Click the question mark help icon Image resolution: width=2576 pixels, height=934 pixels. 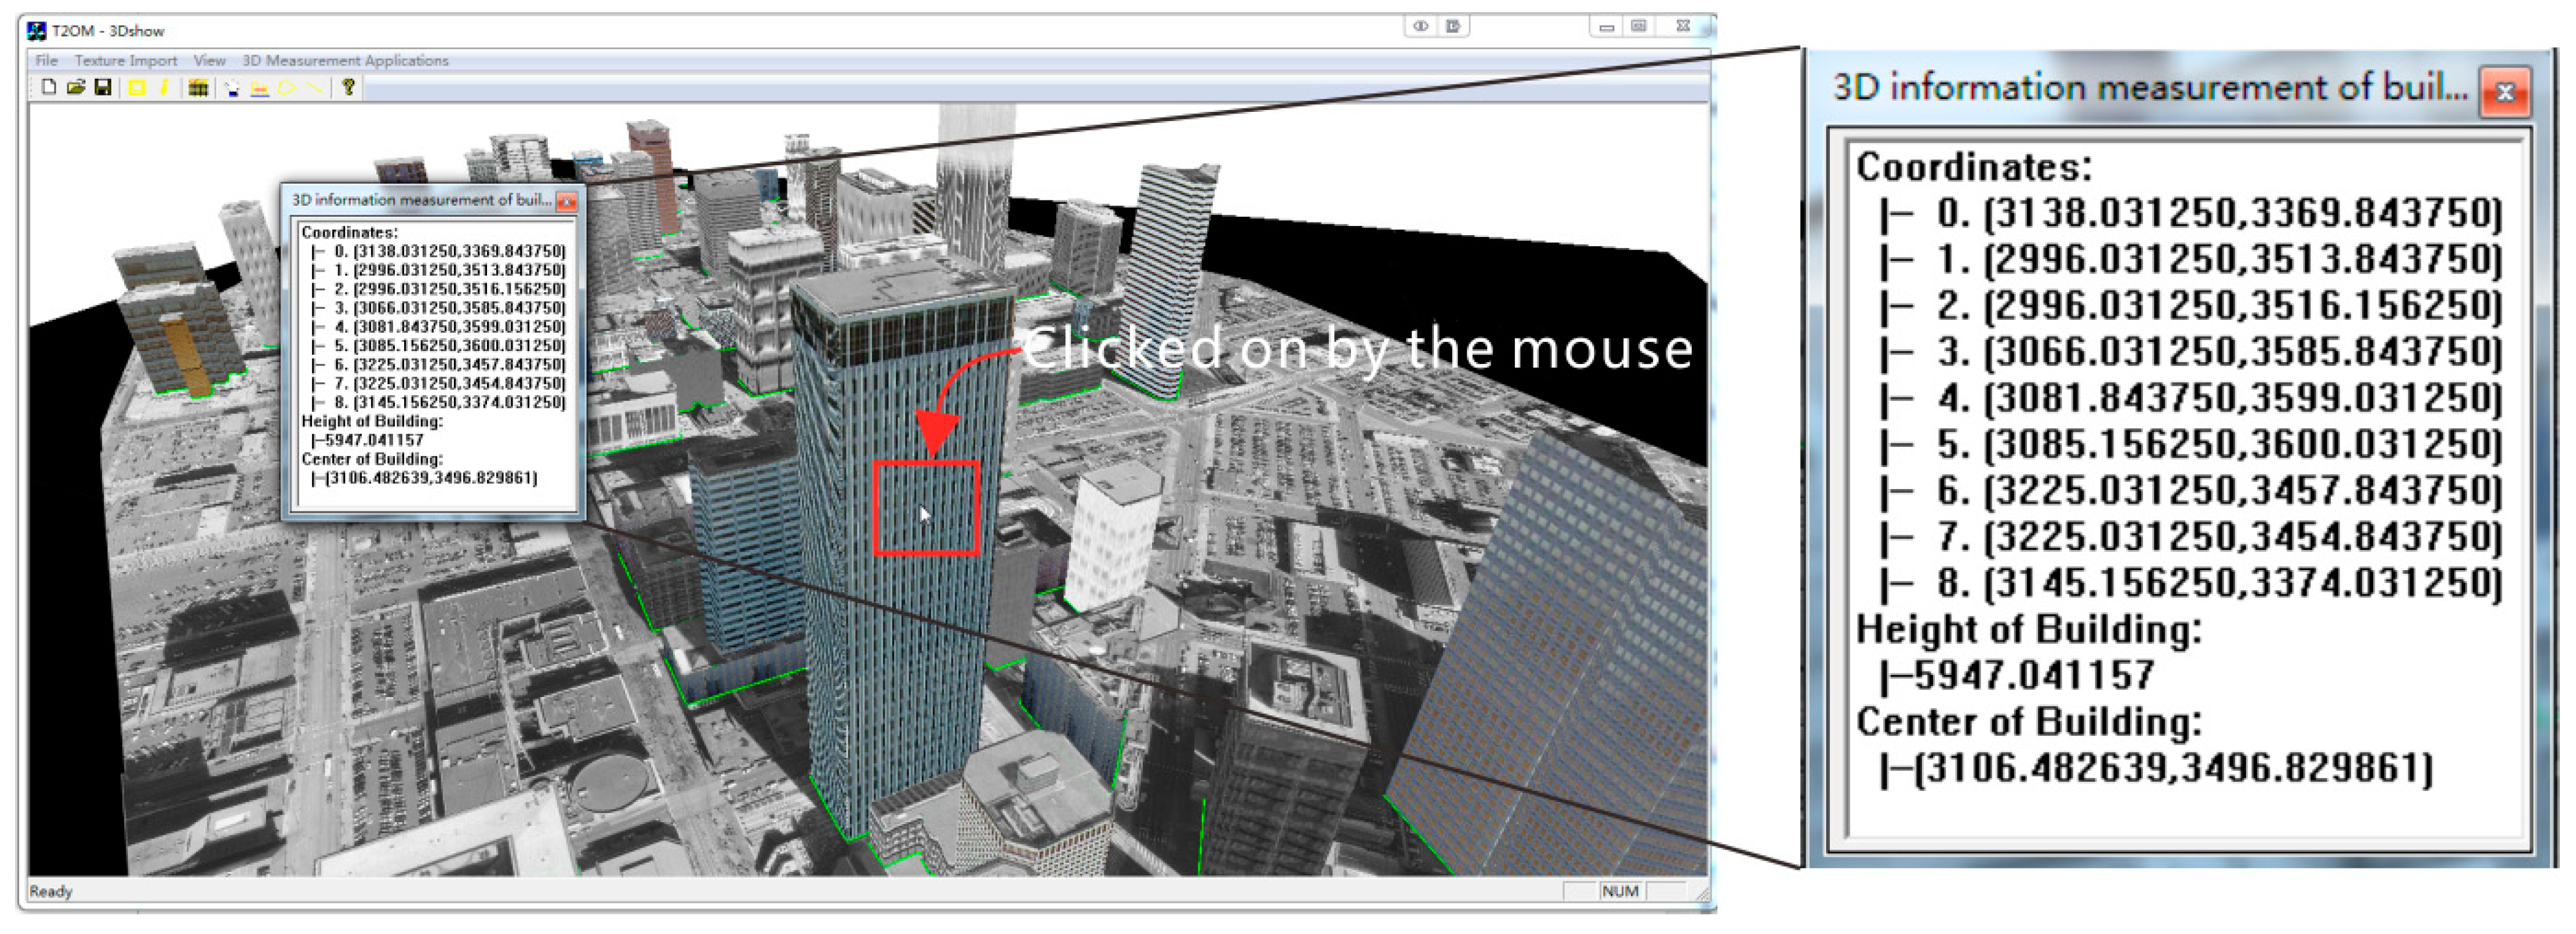tap(348, 88)
